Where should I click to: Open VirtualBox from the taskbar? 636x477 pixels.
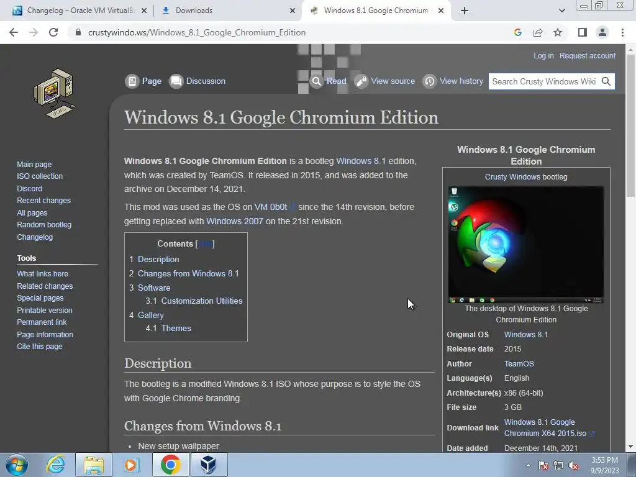tap(209, 465)
